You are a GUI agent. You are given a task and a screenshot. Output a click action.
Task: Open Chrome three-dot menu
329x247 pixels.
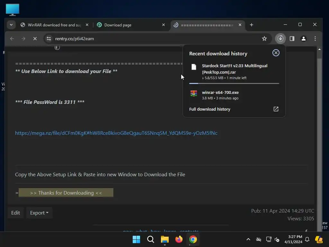coord(315,39)
